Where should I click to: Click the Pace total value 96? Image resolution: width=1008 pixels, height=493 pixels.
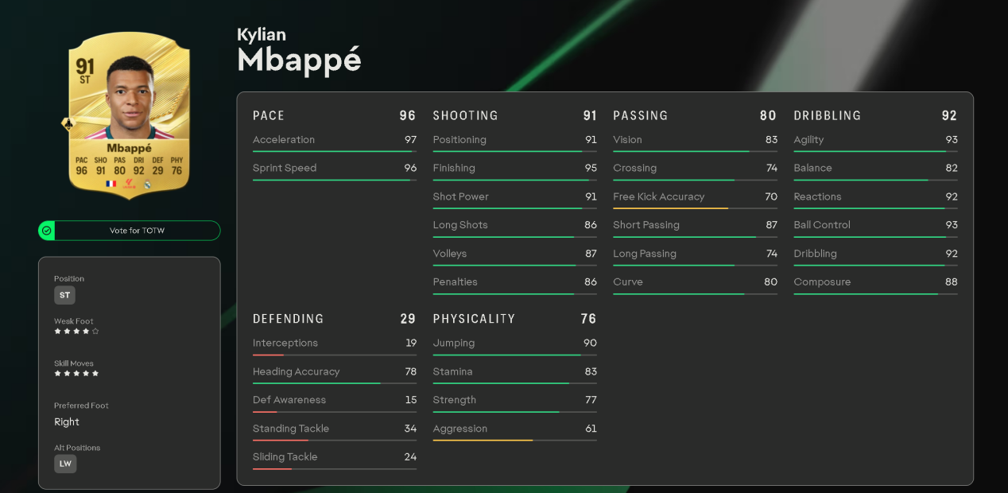point(408,115)
